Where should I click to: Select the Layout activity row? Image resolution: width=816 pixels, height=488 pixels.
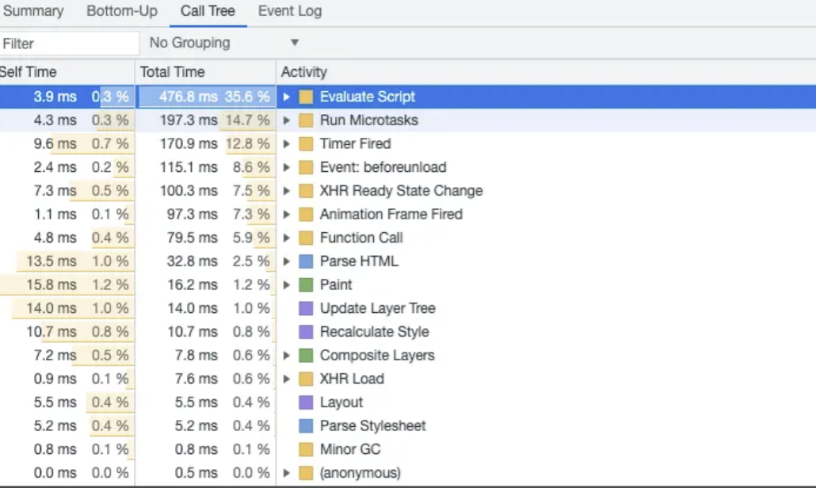(x=341, y=402)
